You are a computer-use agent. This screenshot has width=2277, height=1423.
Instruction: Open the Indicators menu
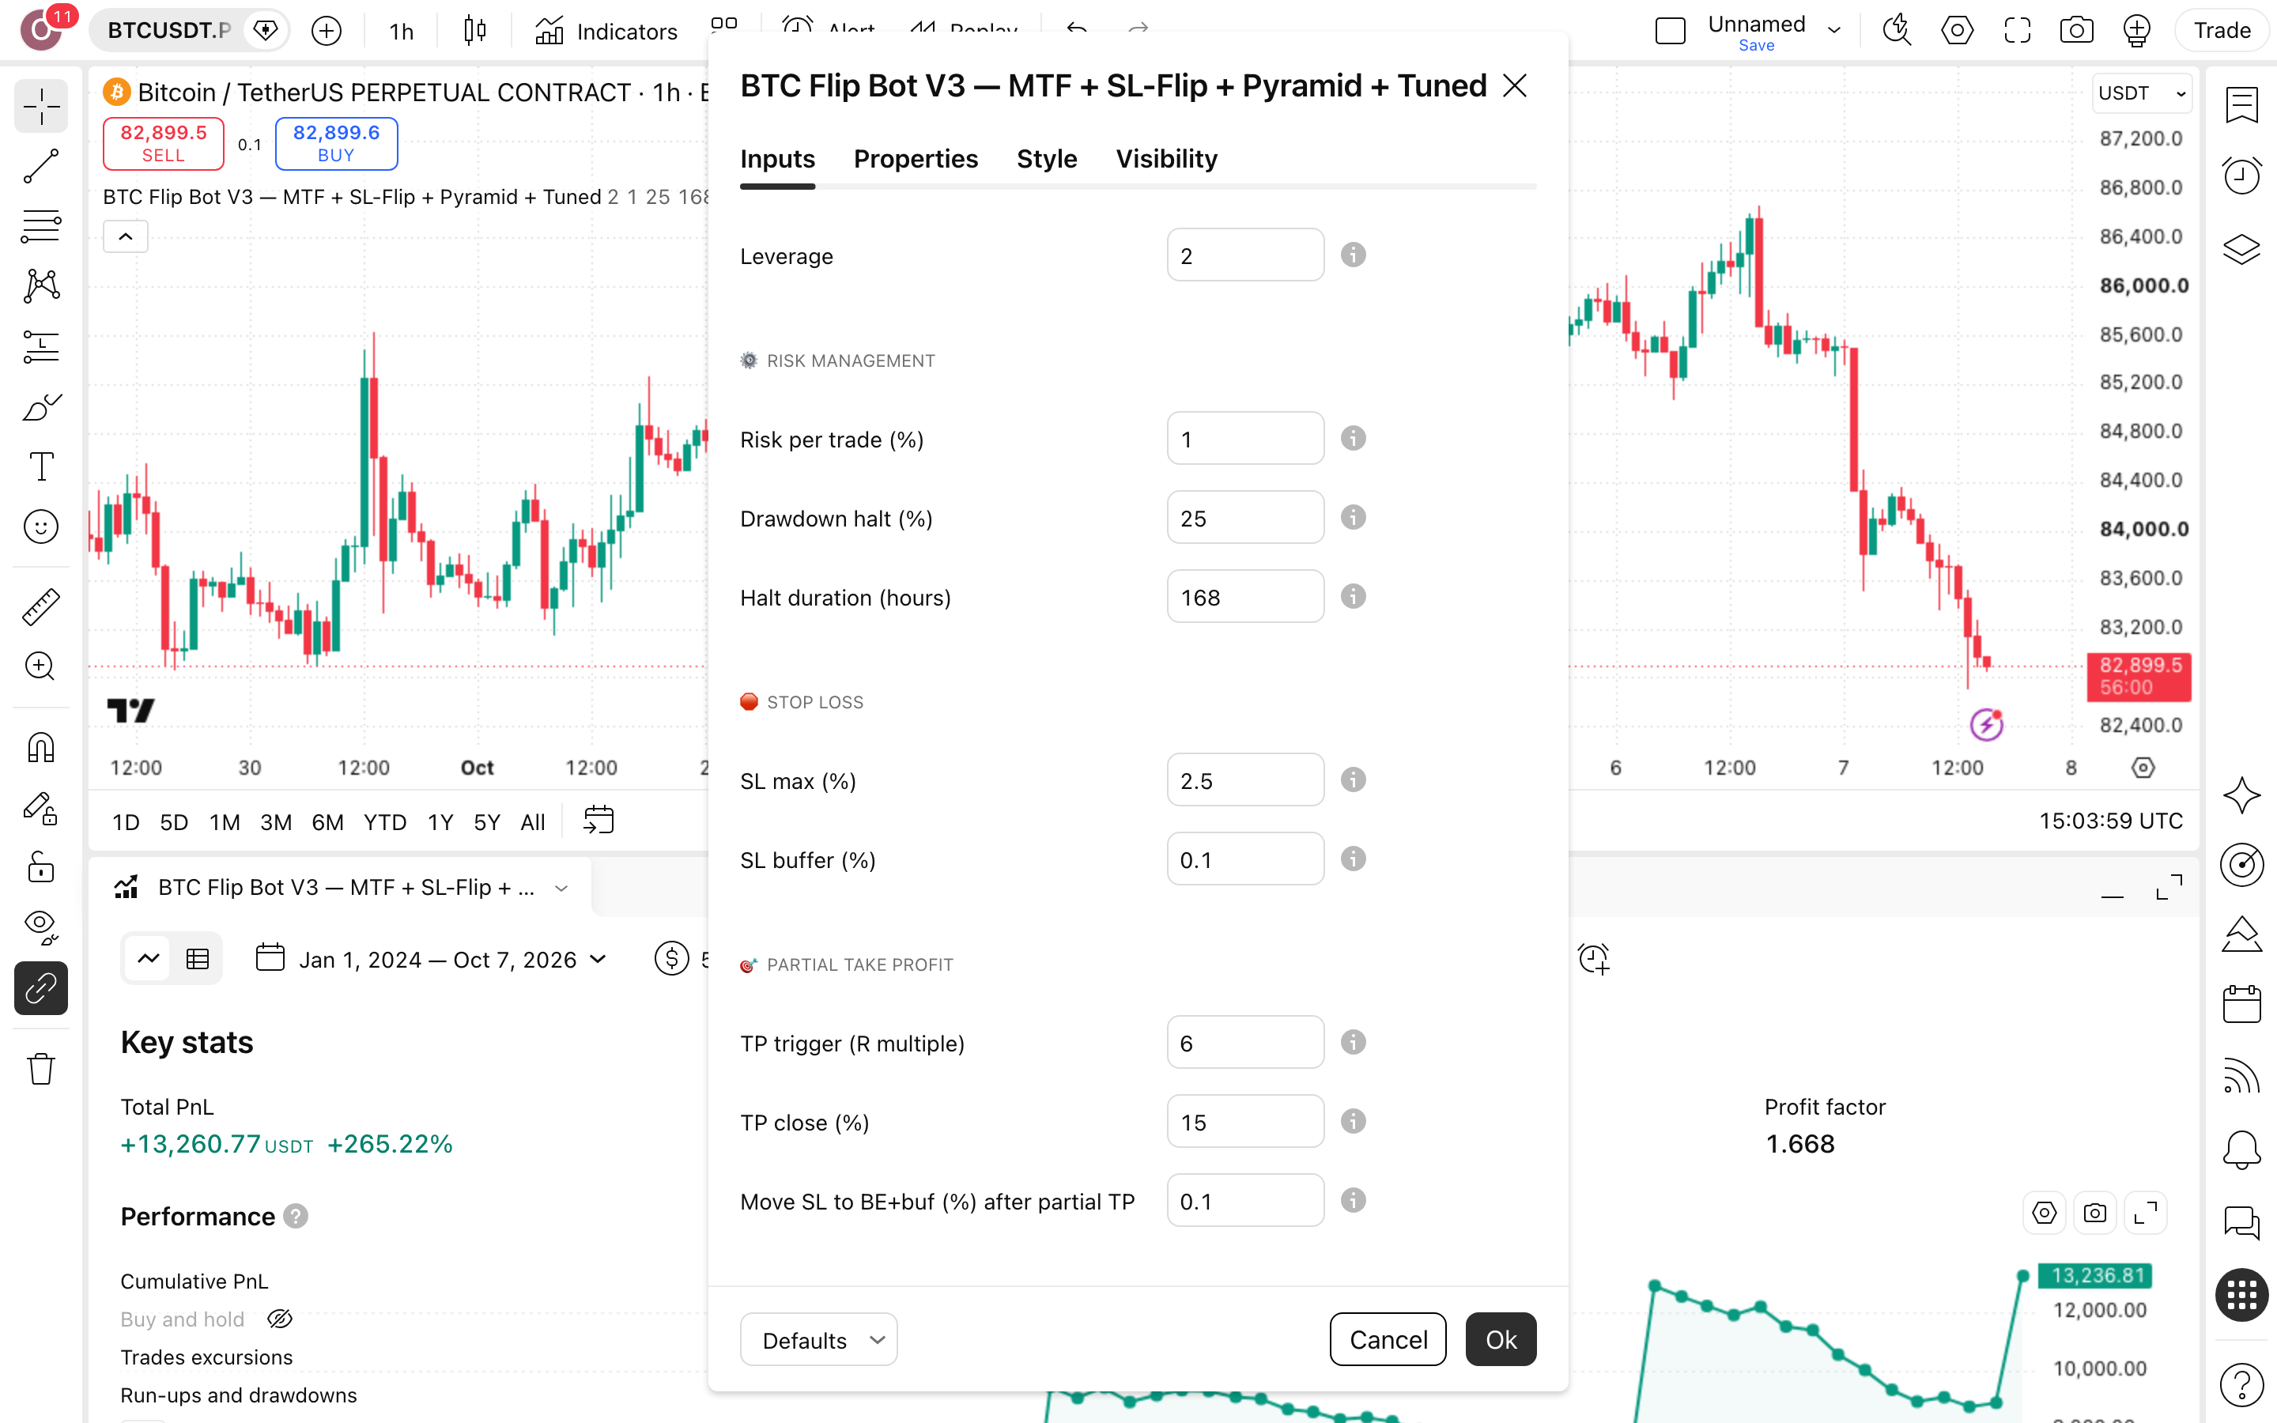tap(606, 31)
